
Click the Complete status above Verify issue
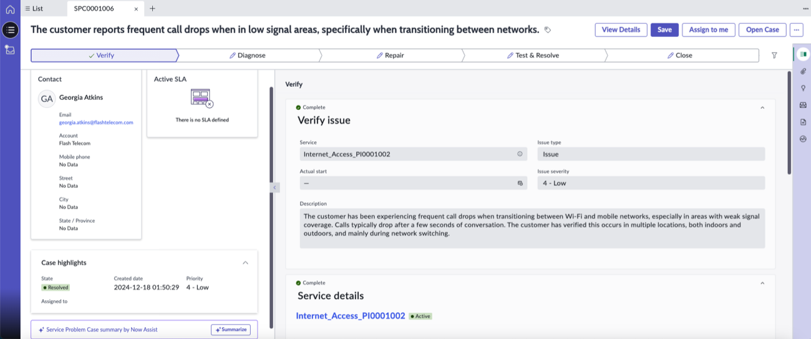click(311, 107)
